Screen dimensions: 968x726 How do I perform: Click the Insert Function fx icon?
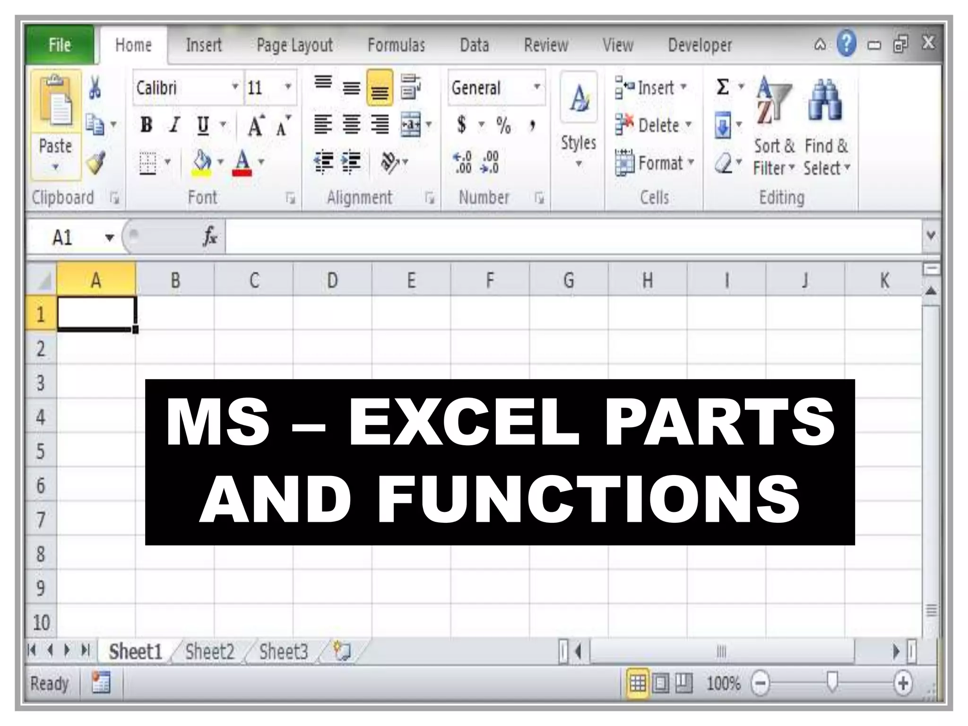pyautogui.click(x=210, y=236)
